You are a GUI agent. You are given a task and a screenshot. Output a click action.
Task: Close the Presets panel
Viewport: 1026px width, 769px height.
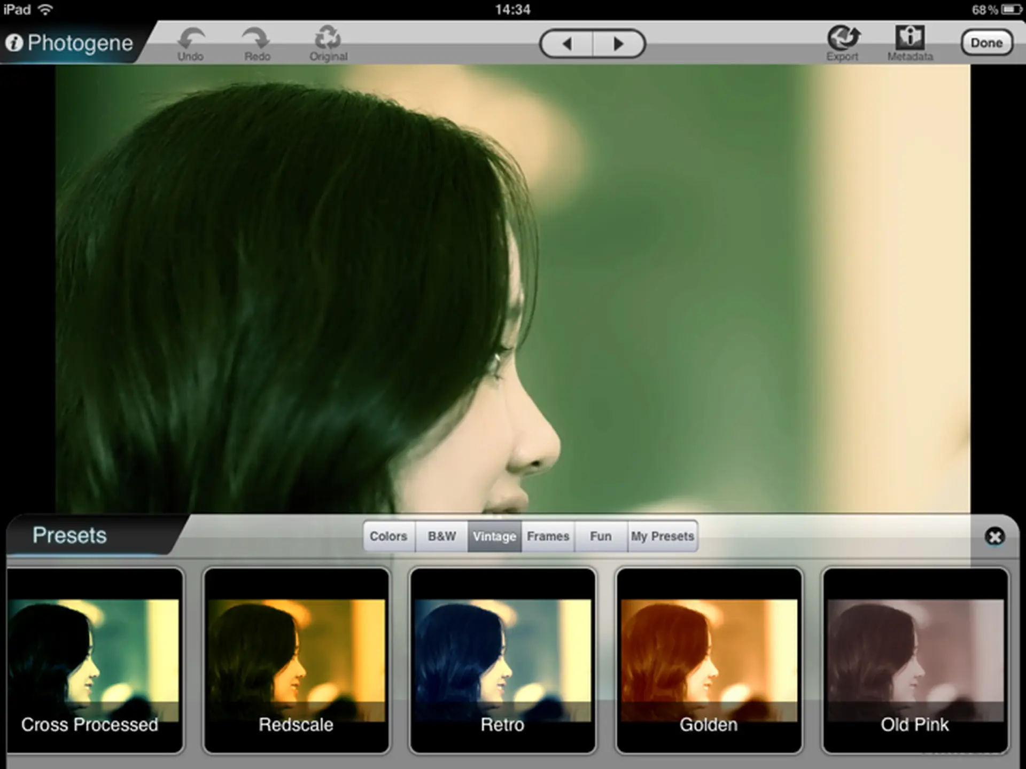[x=994, y=536]
